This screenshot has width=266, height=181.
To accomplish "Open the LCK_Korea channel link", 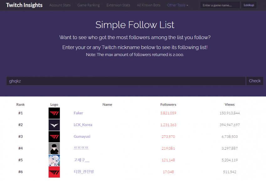I will 83,125.
